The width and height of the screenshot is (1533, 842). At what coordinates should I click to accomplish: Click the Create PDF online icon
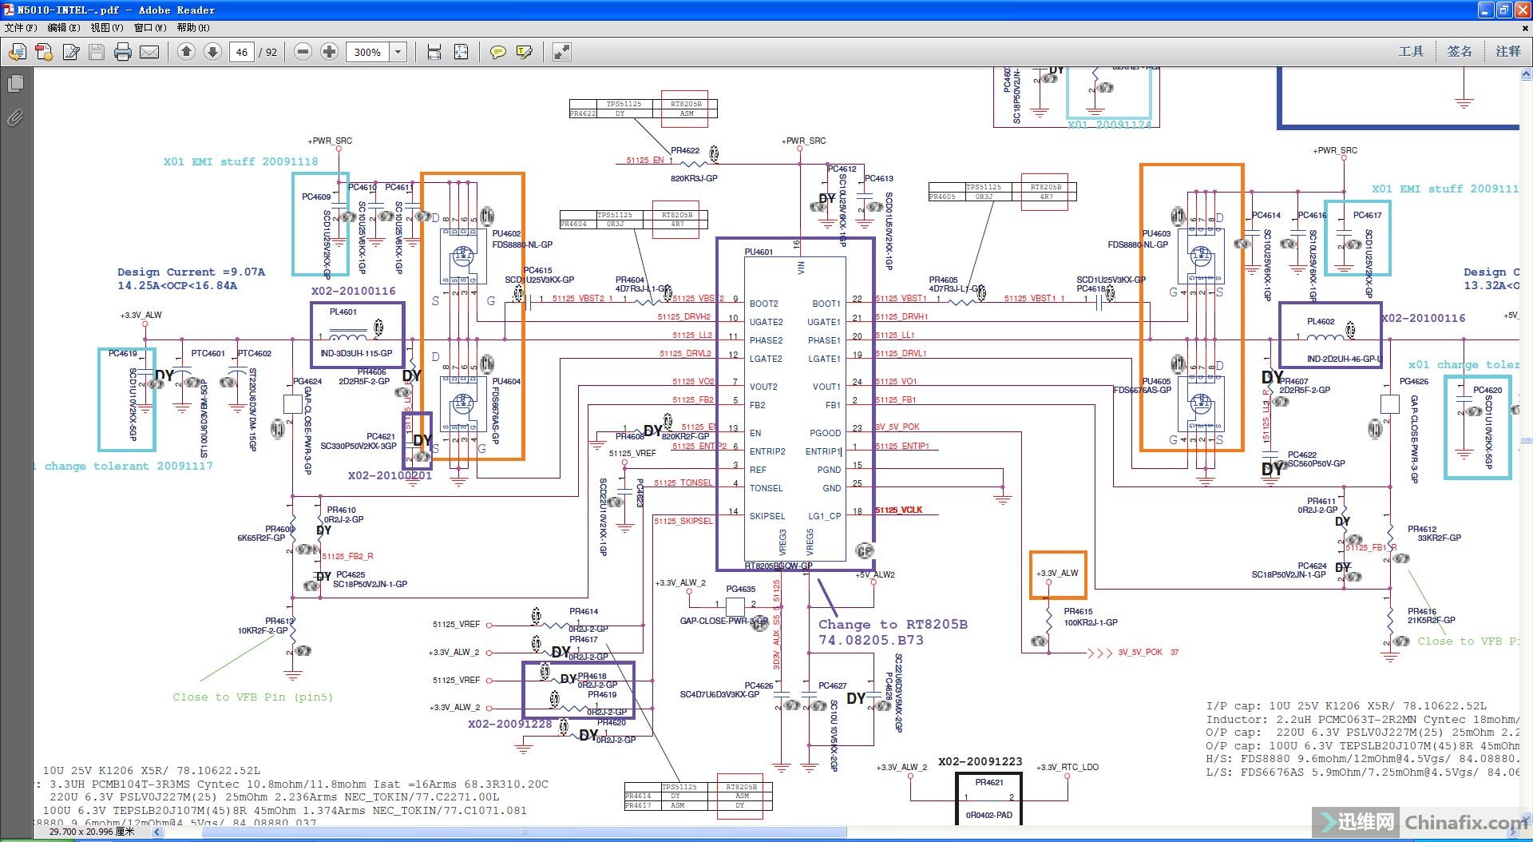pyautogui.click(x=44, y=52)
